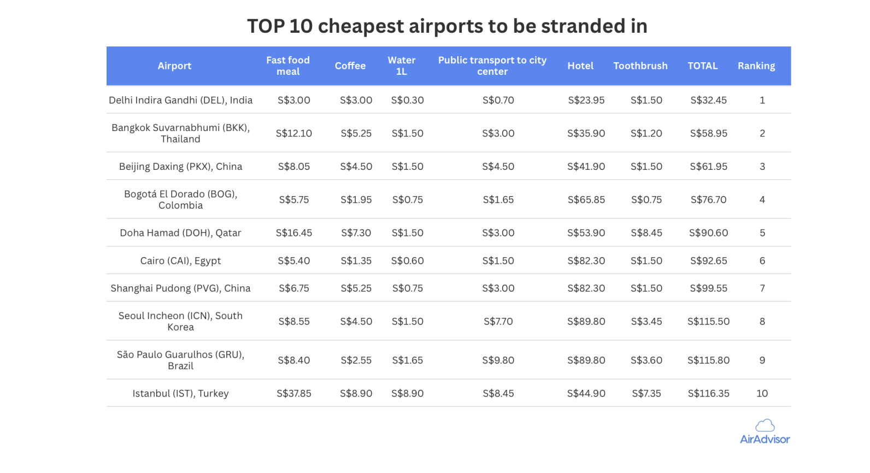Click the S$116.35 total for Istanbul

(708, 393)
